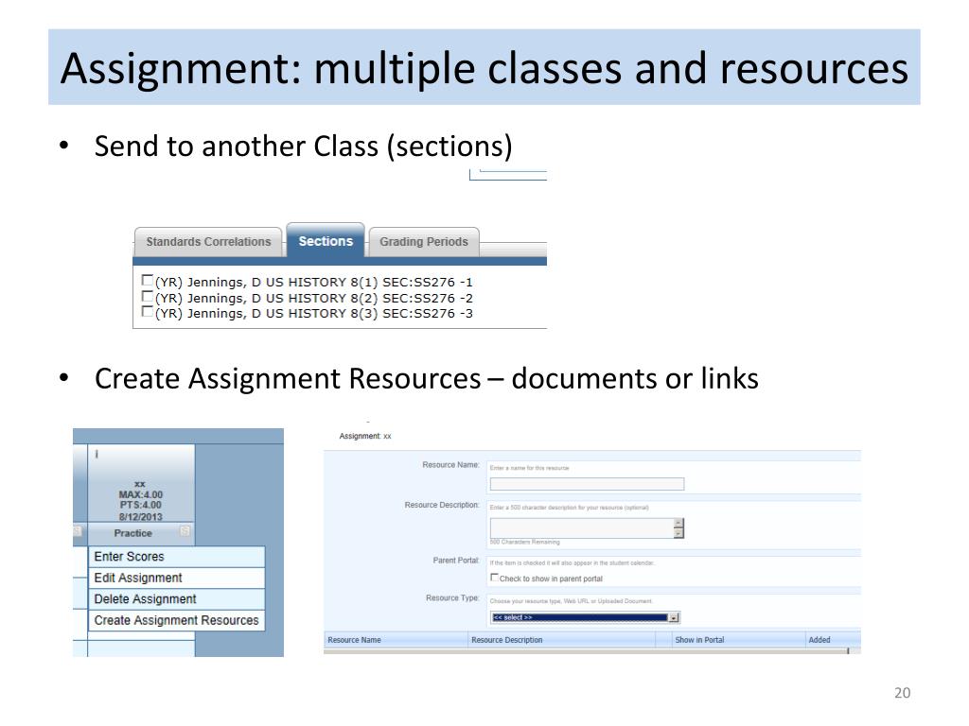969x726 pixels.
Task: Click the Jennings US HISTORY 8(2) section label
Action: (314, 298)
